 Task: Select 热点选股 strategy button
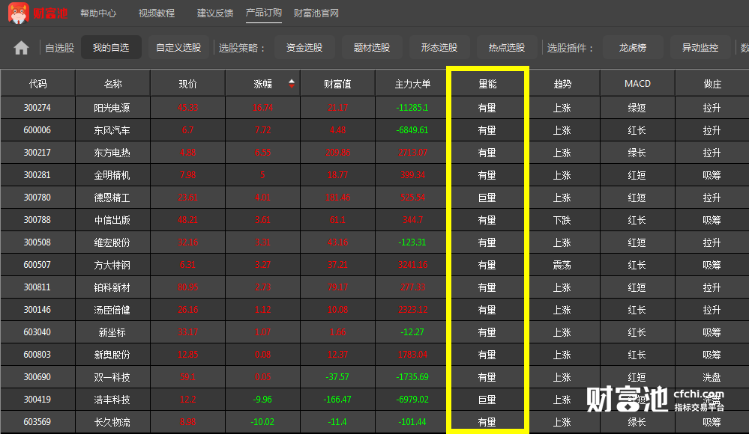tap(507, 47)
